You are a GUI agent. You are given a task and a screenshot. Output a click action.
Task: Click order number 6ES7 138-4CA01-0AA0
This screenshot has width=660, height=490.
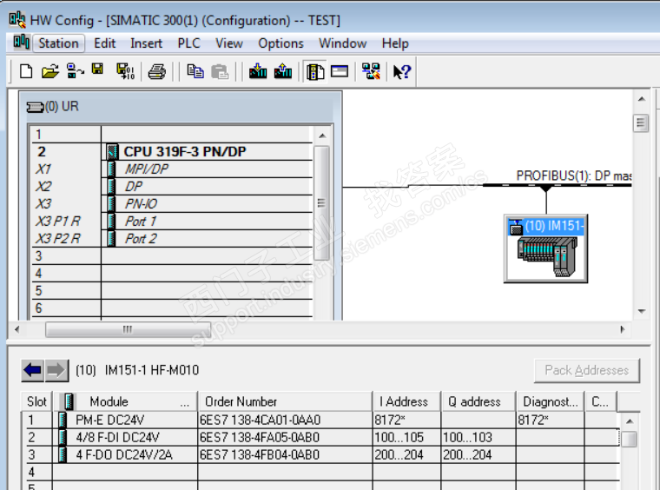click(261, 420)
